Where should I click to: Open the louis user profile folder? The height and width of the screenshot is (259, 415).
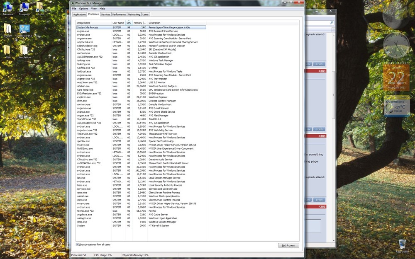point(39,7)
